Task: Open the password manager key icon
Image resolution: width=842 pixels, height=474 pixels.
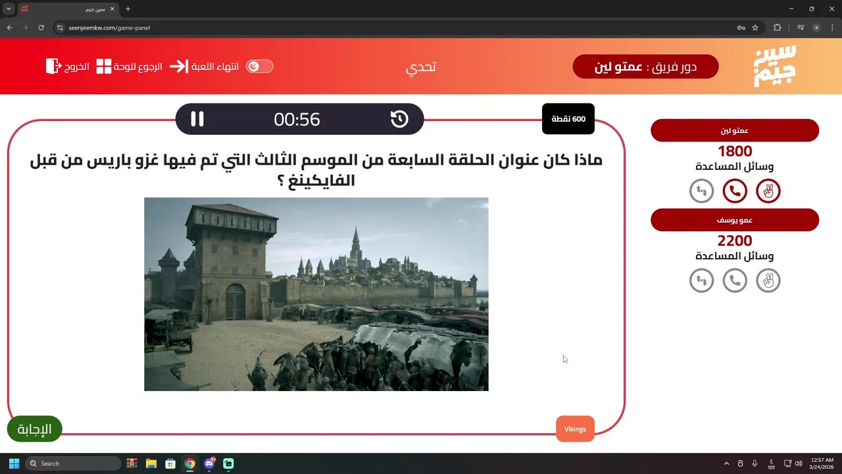Action: (x=741, y=28)
